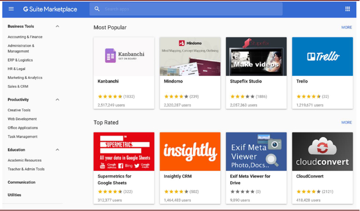Open Sales & CRM category
The image size is (360, 211).
18,86
